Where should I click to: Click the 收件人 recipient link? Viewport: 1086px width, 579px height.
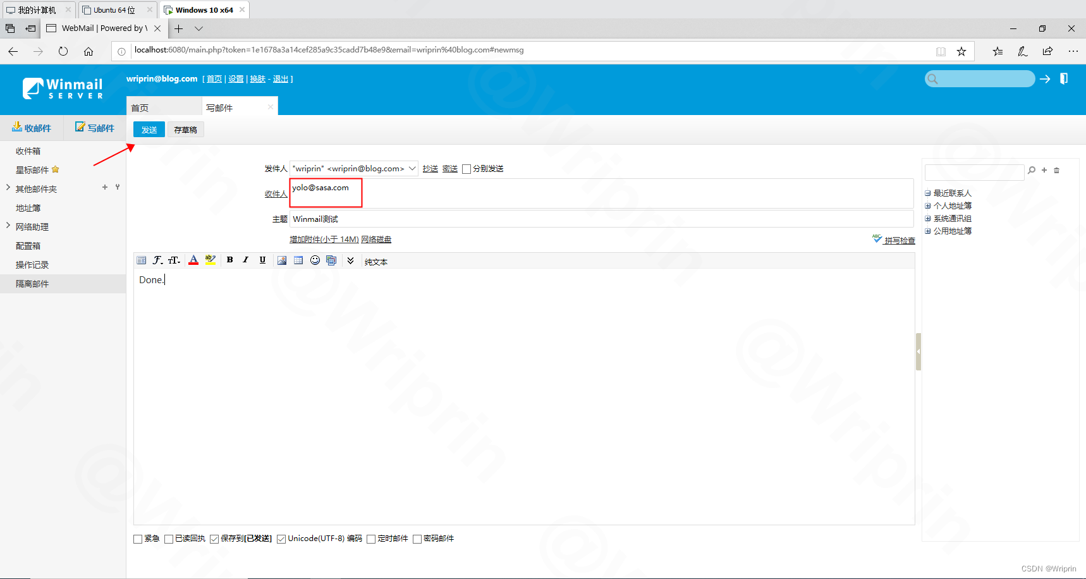pos(276,194)
